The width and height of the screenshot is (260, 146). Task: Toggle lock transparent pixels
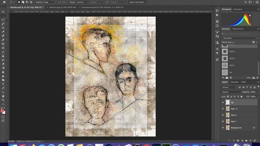click(x=228, y=97)
